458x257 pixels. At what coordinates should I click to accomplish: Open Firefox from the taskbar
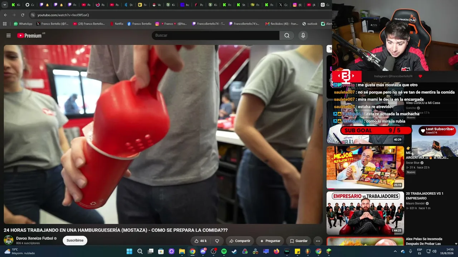click(x=277, y=251)
